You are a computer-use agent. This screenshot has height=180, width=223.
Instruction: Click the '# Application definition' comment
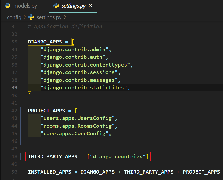pos(65,27)
